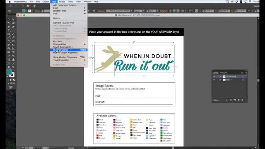Open the Object menu in menu bar
Screen dimensions: 265x149
point(46,2)
